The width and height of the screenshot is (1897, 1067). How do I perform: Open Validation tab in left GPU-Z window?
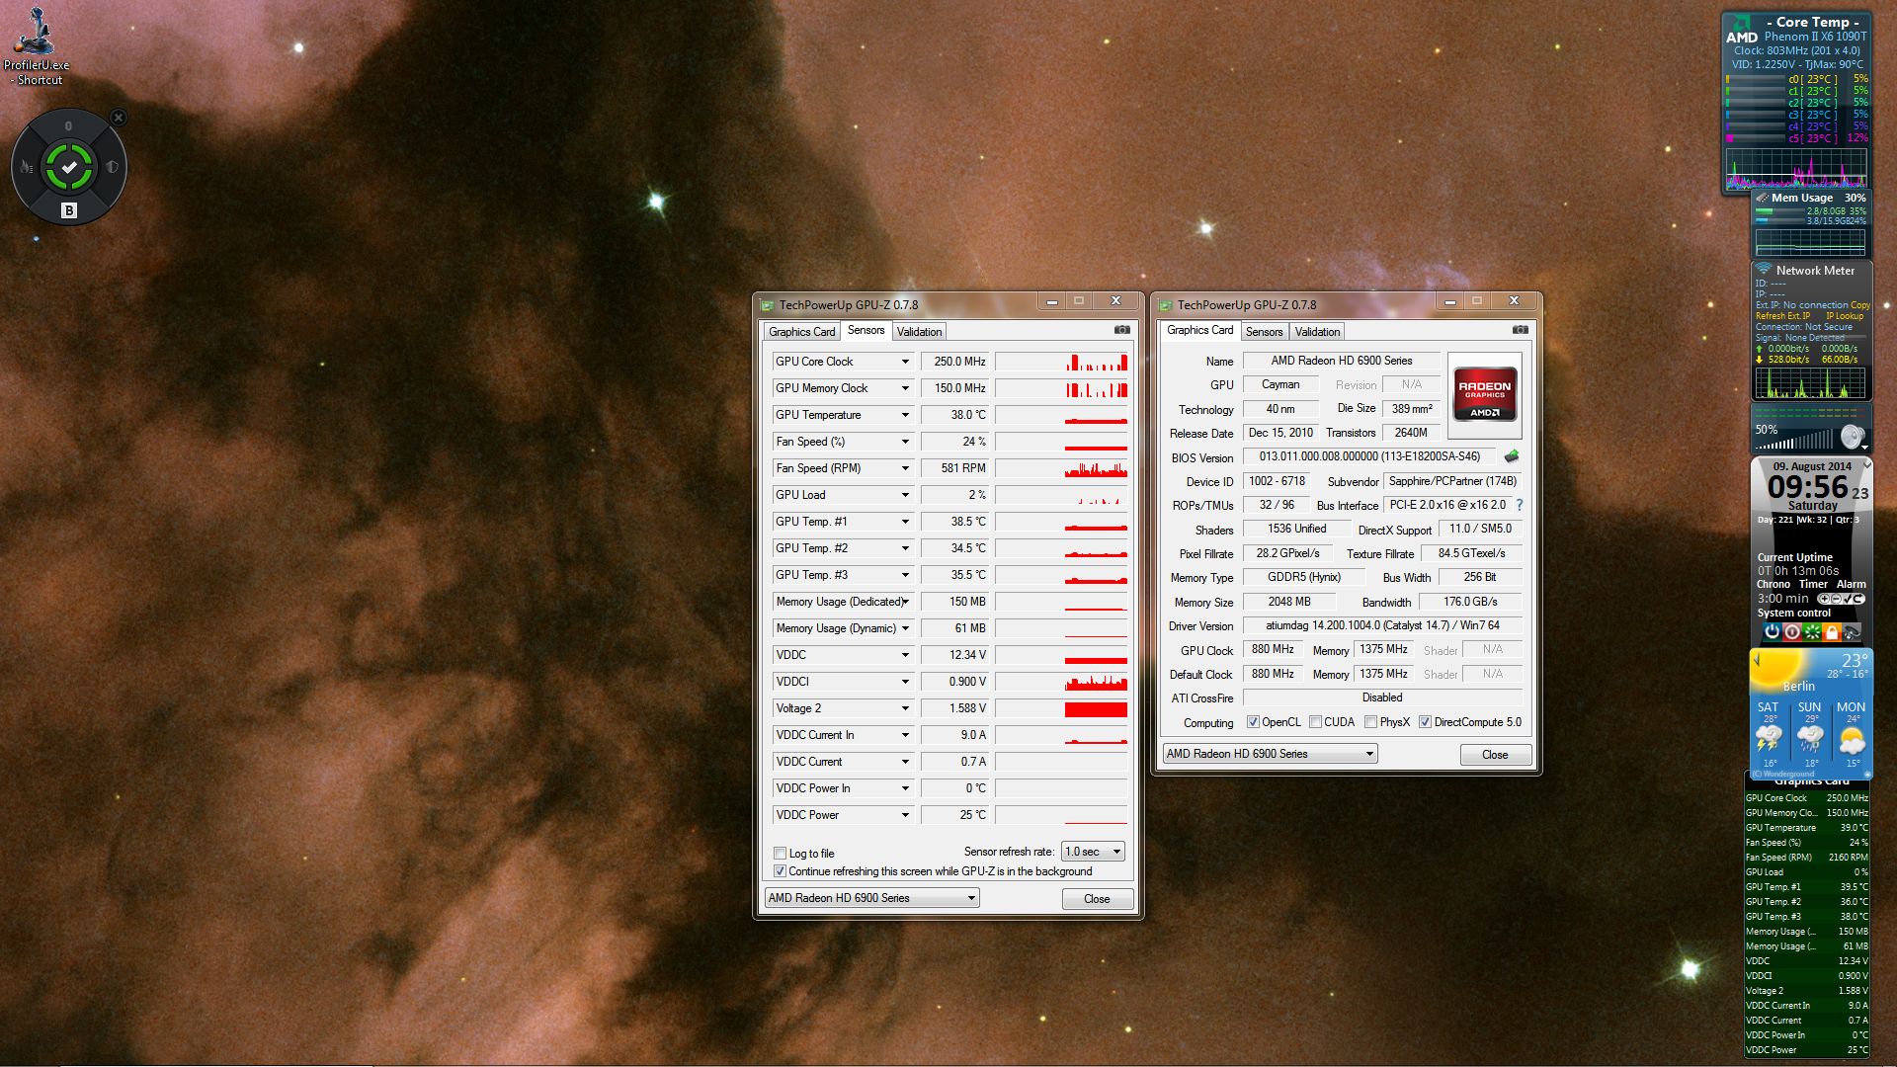(x=919, y=332)
